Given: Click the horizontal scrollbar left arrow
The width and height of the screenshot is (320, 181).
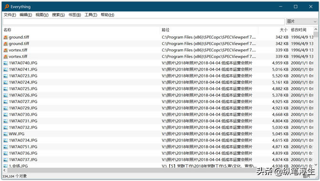Looking at the screenshot, I should click(4, 170).
